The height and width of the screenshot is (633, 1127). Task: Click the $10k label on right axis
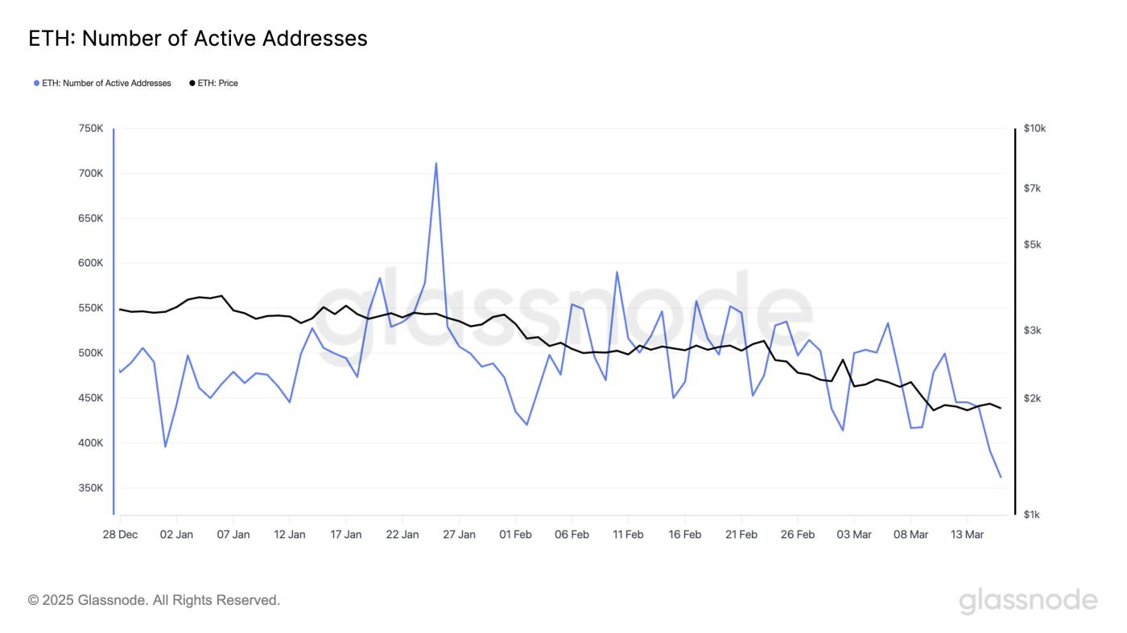[x=1035, y=127]
